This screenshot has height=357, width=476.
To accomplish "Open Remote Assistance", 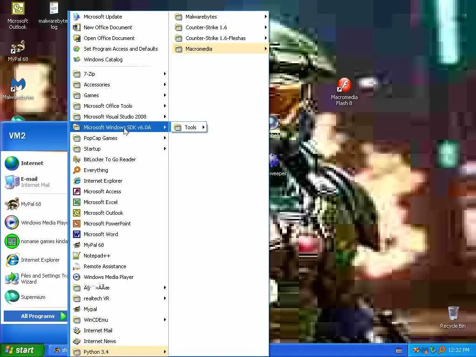I will coord(119,266).
